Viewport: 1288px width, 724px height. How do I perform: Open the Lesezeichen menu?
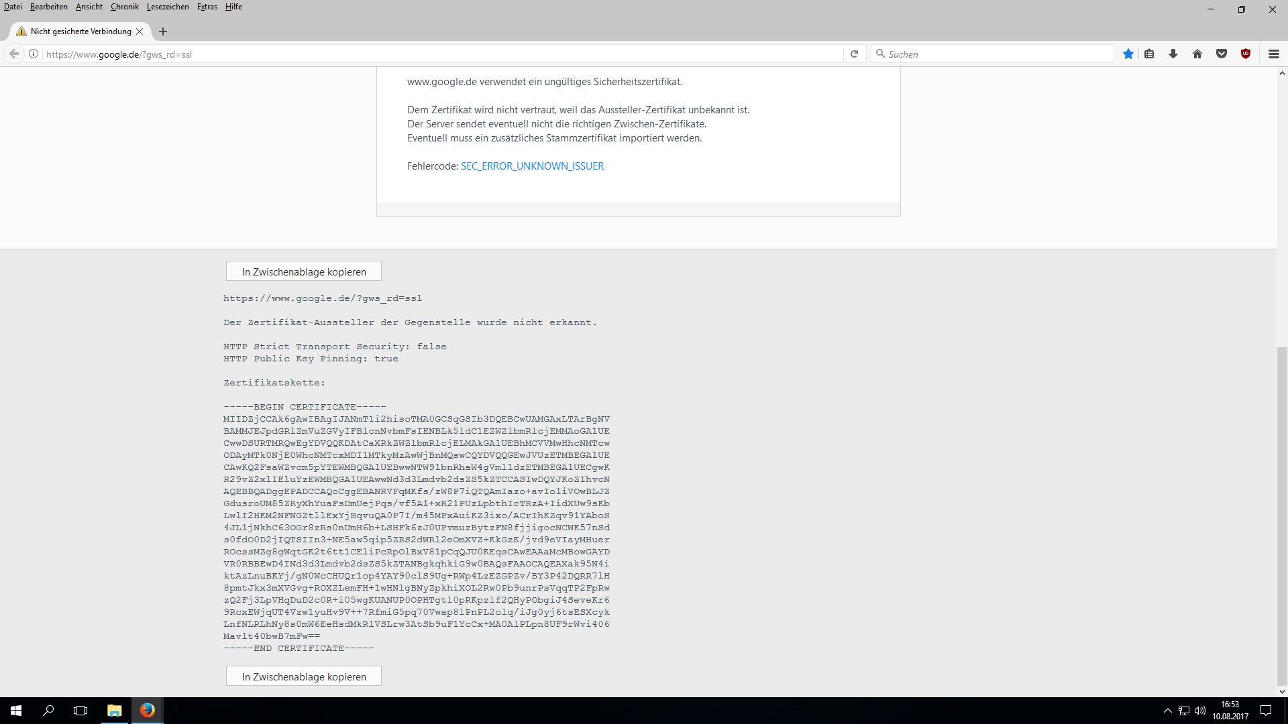click(x=168, y=7)
